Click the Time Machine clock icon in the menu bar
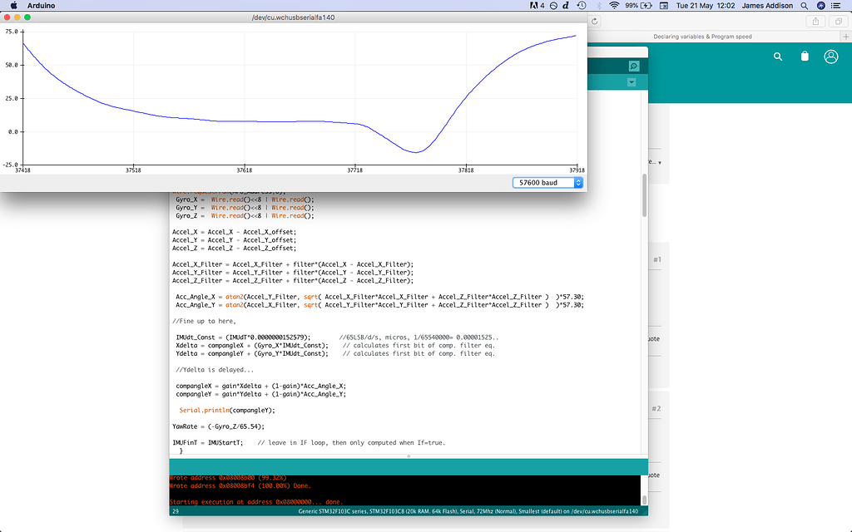Screen dimensions: 852x532 tap(580, 6)
